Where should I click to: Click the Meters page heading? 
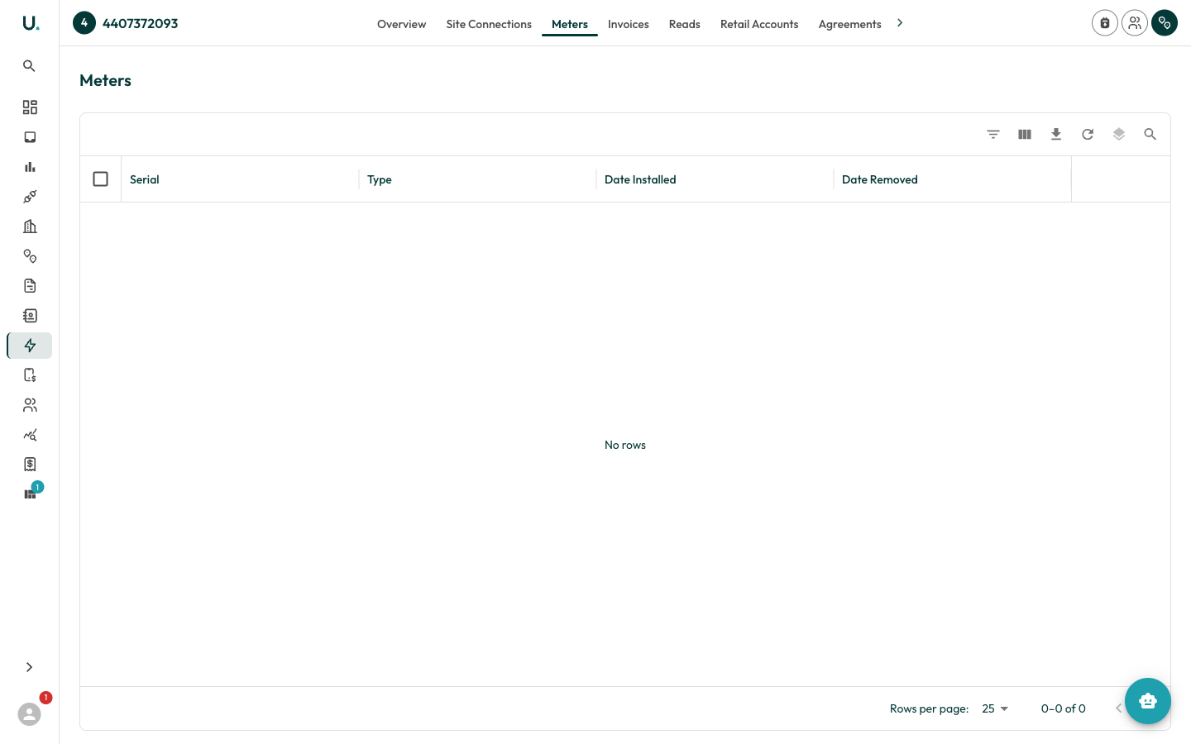[x=106, y=80]
